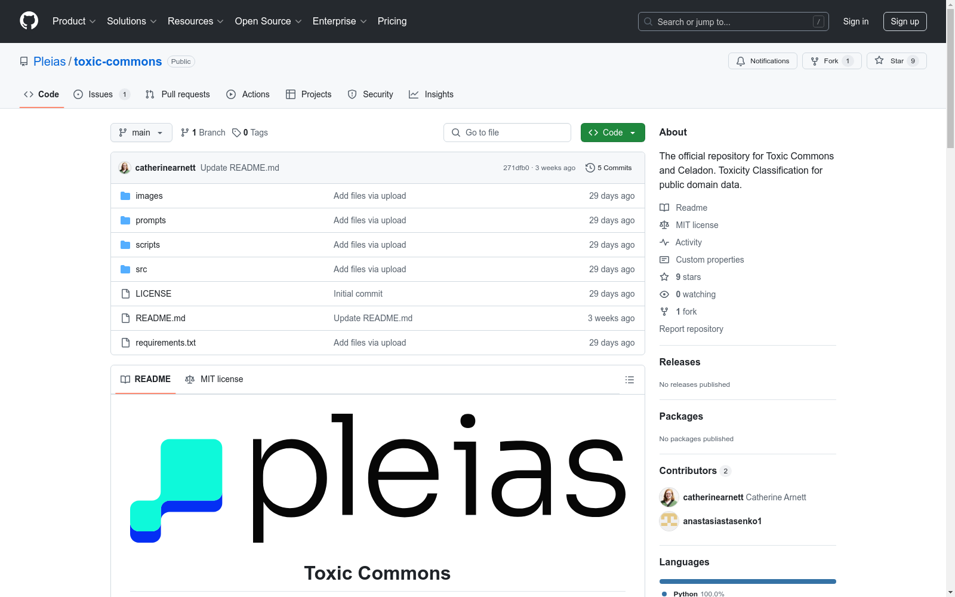Open the green Code dropdown button
This screenshot has height=597, width=955.
(612, 133)
